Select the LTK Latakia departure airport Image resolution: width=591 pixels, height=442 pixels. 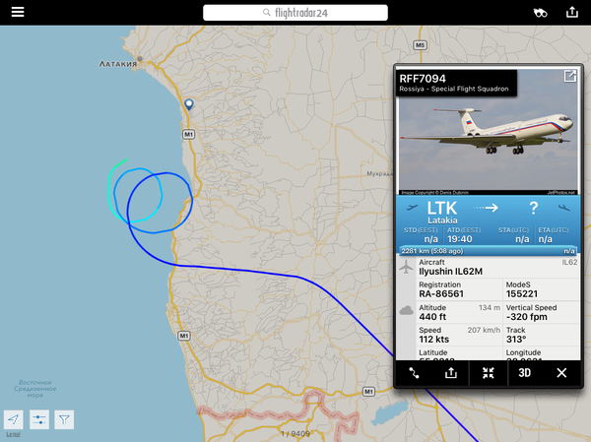click(442, 213)
